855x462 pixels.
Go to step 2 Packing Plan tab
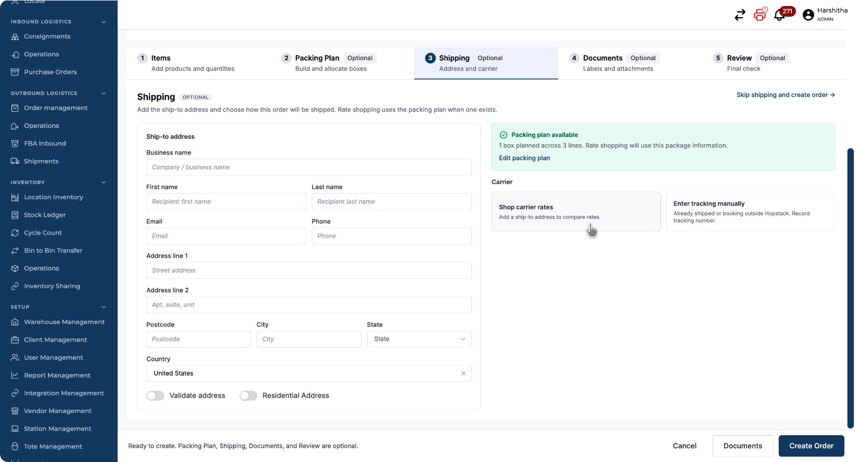342,63
